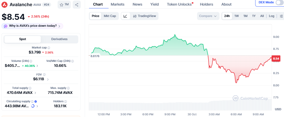The width and height of the screenshot is (284, 117).
Task: Open News tab
Action: coord(137,4)
